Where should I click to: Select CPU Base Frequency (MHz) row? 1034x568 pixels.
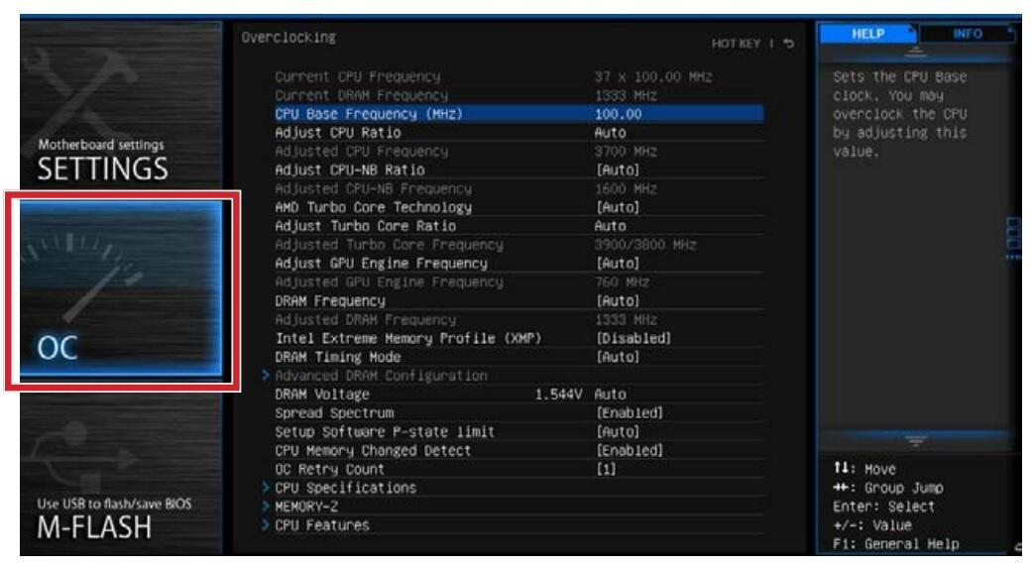tap(518, 113)
